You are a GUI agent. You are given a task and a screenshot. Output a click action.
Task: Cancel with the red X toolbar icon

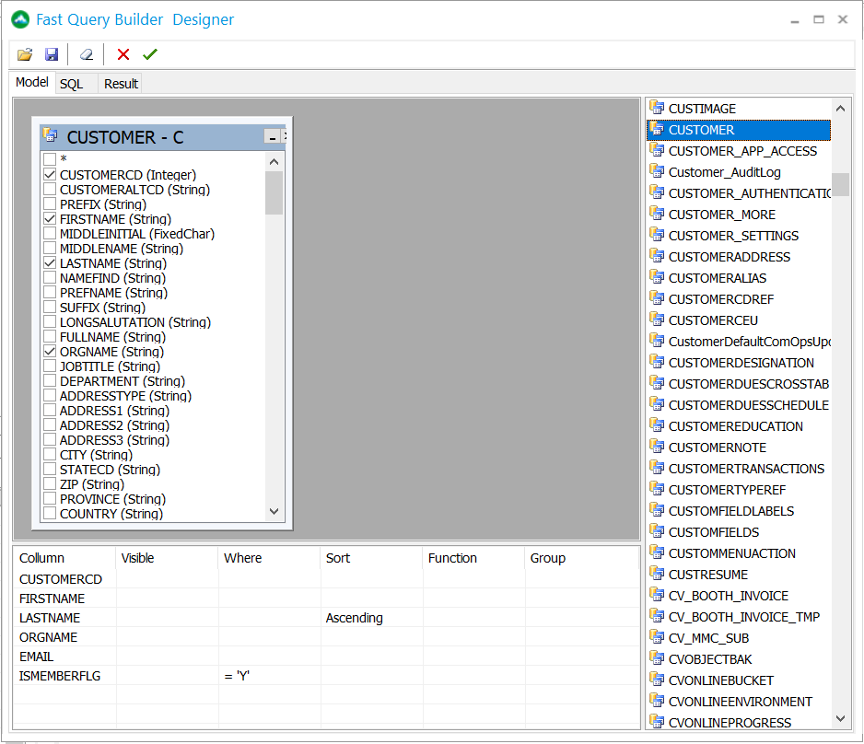pyautogui.click(x=123, y=54)
